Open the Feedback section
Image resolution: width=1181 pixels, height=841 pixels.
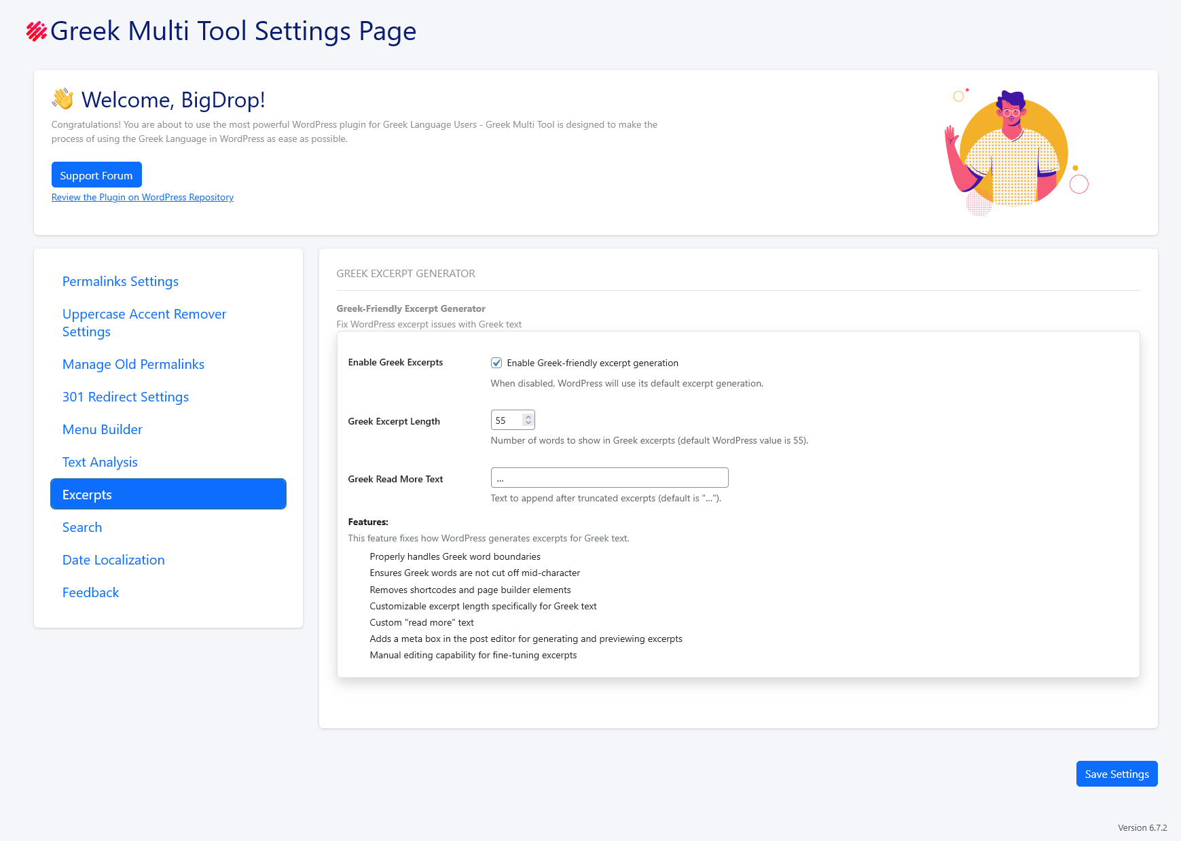coord(90,592)
